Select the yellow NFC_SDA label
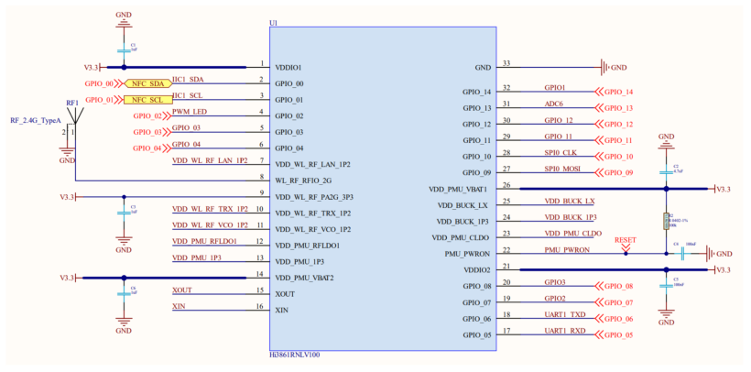The height and width of the screenshot is (372, 751). pos(147,83)
